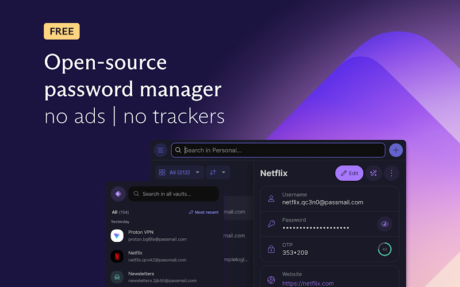460x287 pixels.
Task: Click the OTP countdown timer ring
Action: click(385, 249)
